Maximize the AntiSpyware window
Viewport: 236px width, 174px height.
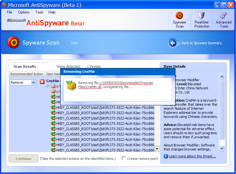point(224,5)
